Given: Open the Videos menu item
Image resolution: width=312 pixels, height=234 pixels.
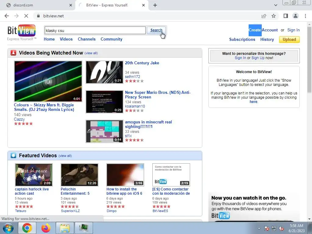Looking at the screenshot, I should click(66, 39).
